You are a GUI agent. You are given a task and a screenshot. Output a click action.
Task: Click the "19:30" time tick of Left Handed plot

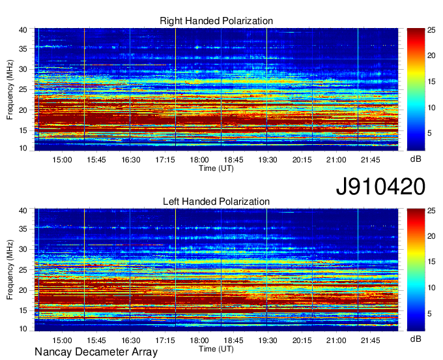click(268, 340)
